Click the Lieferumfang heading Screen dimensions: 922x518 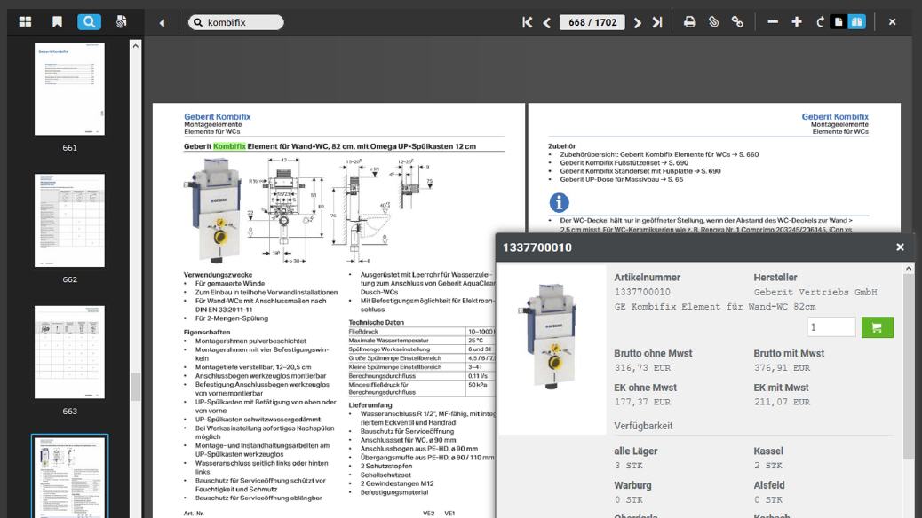click(370, 404)
